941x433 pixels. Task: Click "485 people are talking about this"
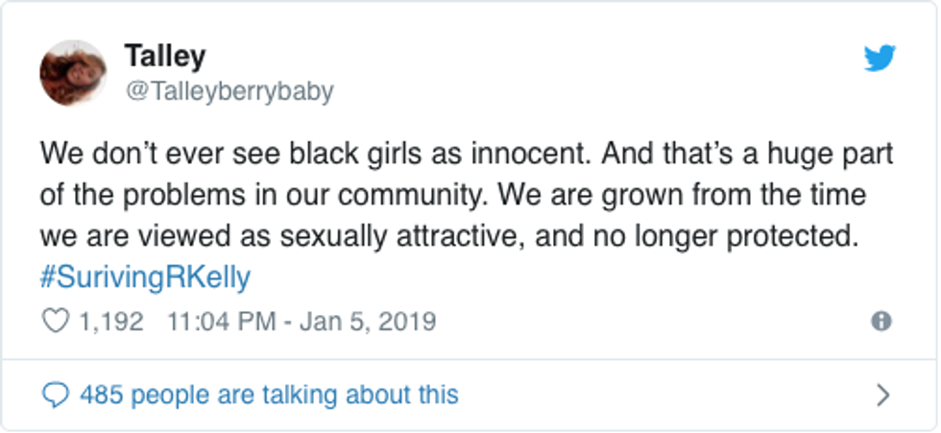[x=269, y=395]
